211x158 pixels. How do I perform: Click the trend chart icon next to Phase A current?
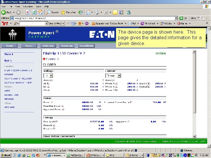tap(116, 83)
